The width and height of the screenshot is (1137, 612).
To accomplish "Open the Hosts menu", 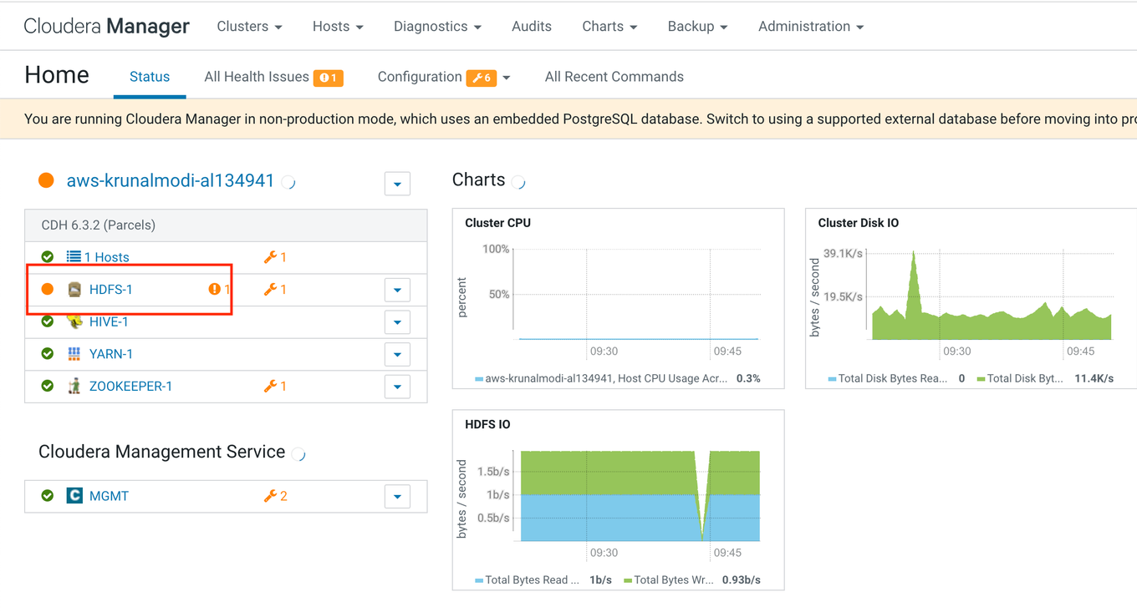I will (x=338, y=27).
